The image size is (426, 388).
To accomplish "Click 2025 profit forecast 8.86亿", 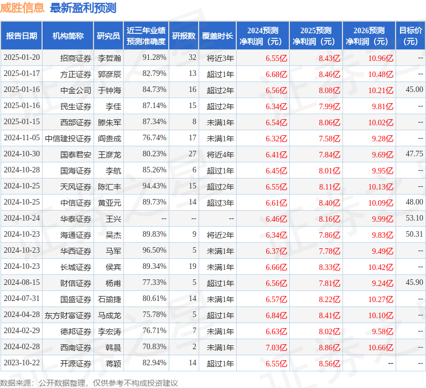I will pyautogui.click(x=330, y=348).
